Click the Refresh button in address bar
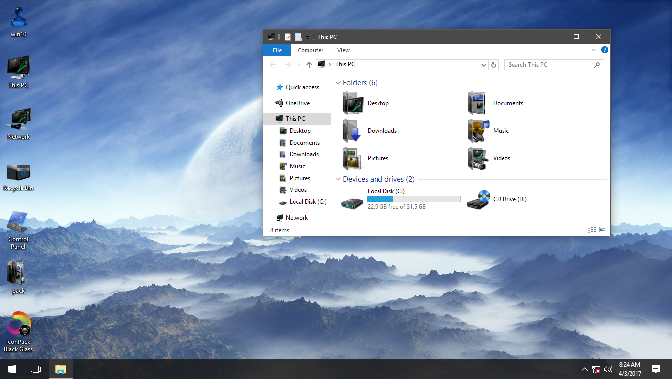 point(494,65)
